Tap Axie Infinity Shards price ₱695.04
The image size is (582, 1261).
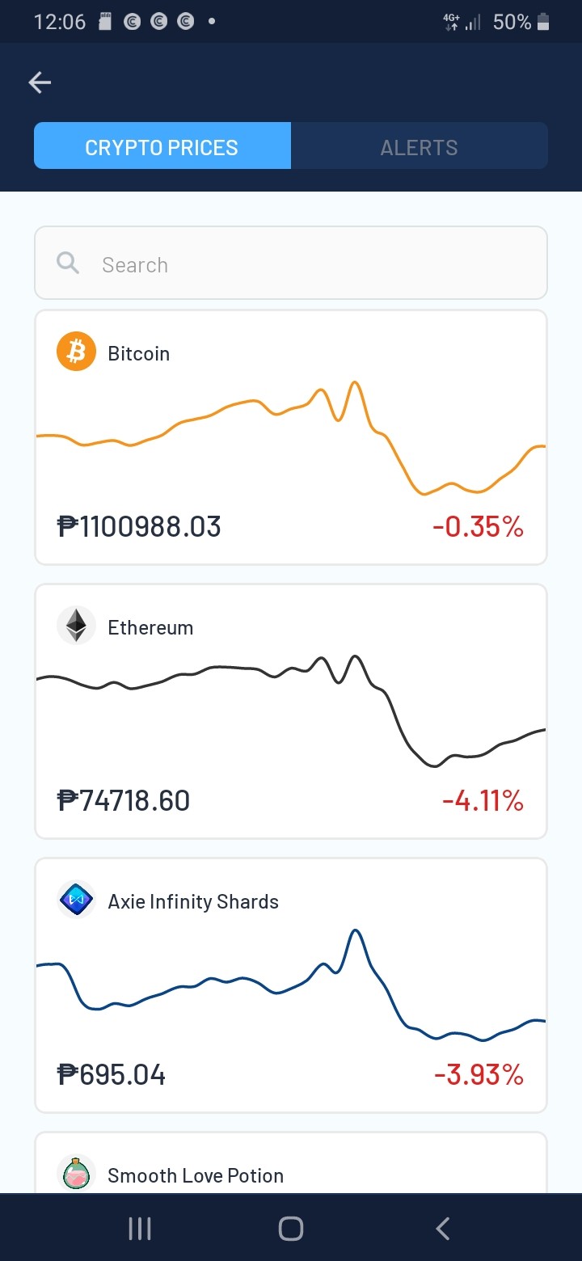point(112,1075)
